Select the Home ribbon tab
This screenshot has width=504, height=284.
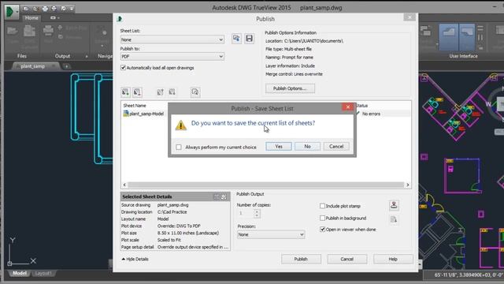[x=31, y=18]
